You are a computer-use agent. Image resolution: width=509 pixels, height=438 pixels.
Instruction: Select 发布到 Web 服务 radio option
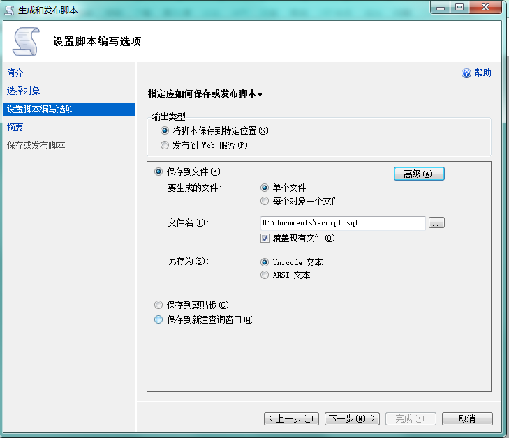point(165,146)
